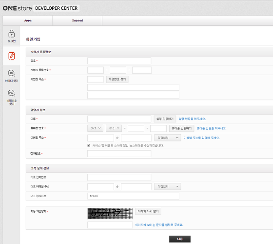Viewport: 273px width, 244px height.
Task: Focus third business registration number box
Action: 142,70
